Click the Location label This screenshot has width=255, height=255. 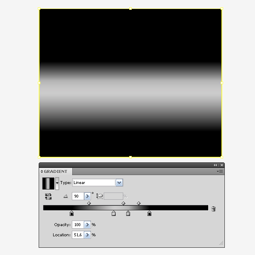click(x=62, y=235)
